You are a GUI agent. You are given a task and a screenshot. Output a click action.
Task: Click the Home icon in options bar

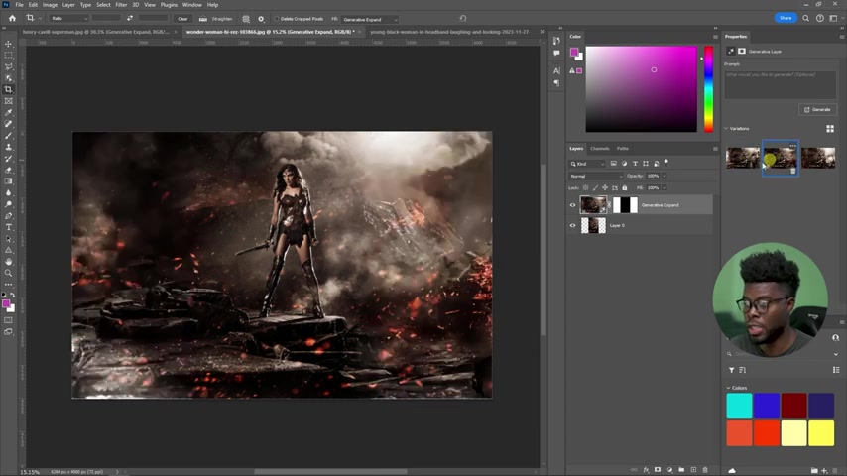tap(12, 19)
